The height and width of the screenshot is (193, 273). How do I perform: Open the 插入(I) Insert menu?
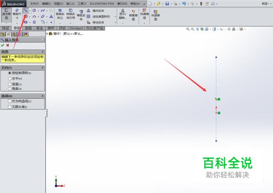pos(70,4)
